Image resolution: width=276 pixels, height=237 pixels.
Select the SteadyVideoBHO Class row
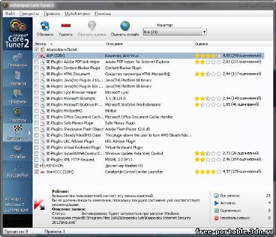point(148,135)
